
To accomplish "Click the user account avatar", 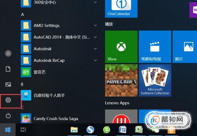I will tap(8, 54).
